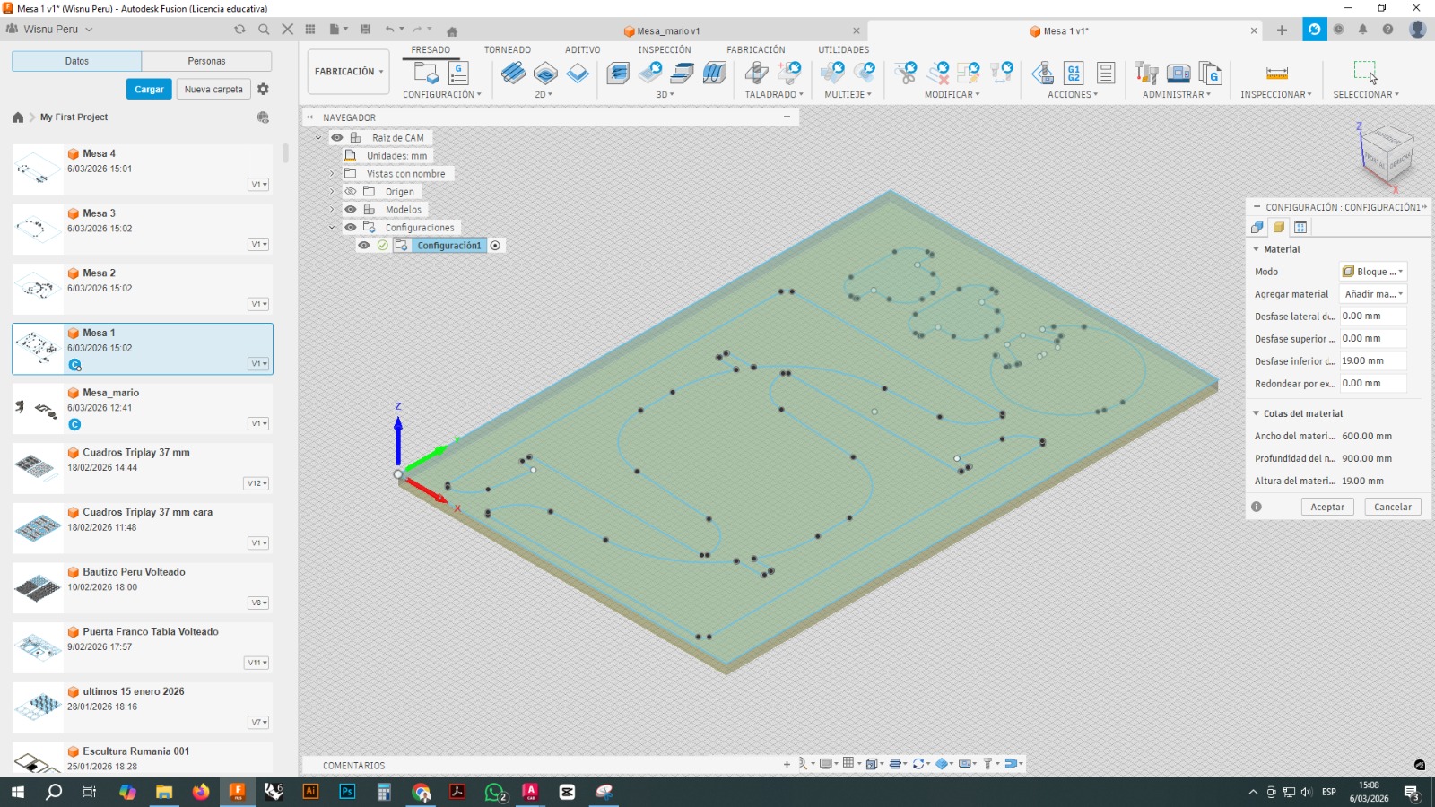1435x807 pixels.
Task: Click the simulate G1G2 icon under Acciones
Action: 1074,73
